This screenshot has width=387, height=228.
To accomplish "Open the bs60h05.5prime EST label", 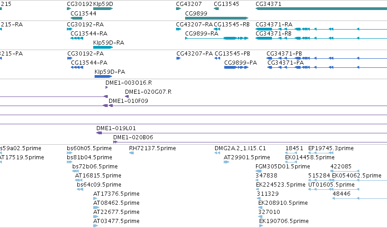I will click(x=89, y=148).
